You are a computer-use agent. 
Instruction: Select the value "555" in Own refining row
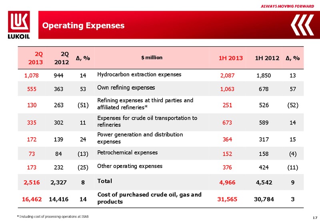[32, 89]
